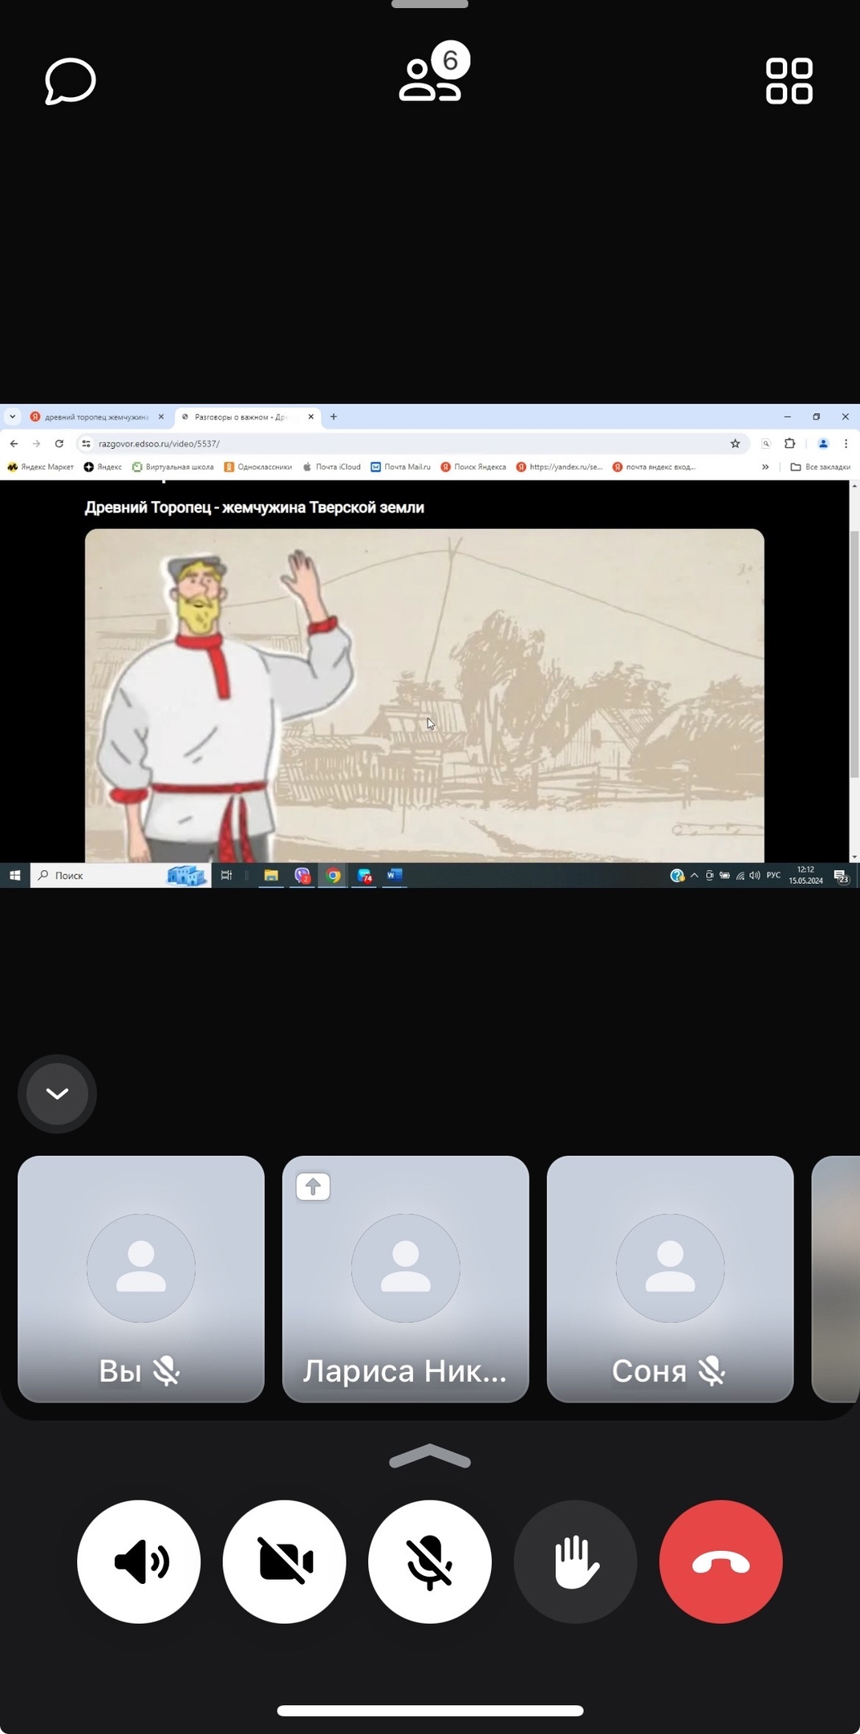860x1734 pixels.
Task: Open the Chrome profile avatar
Action: [822, 443]
